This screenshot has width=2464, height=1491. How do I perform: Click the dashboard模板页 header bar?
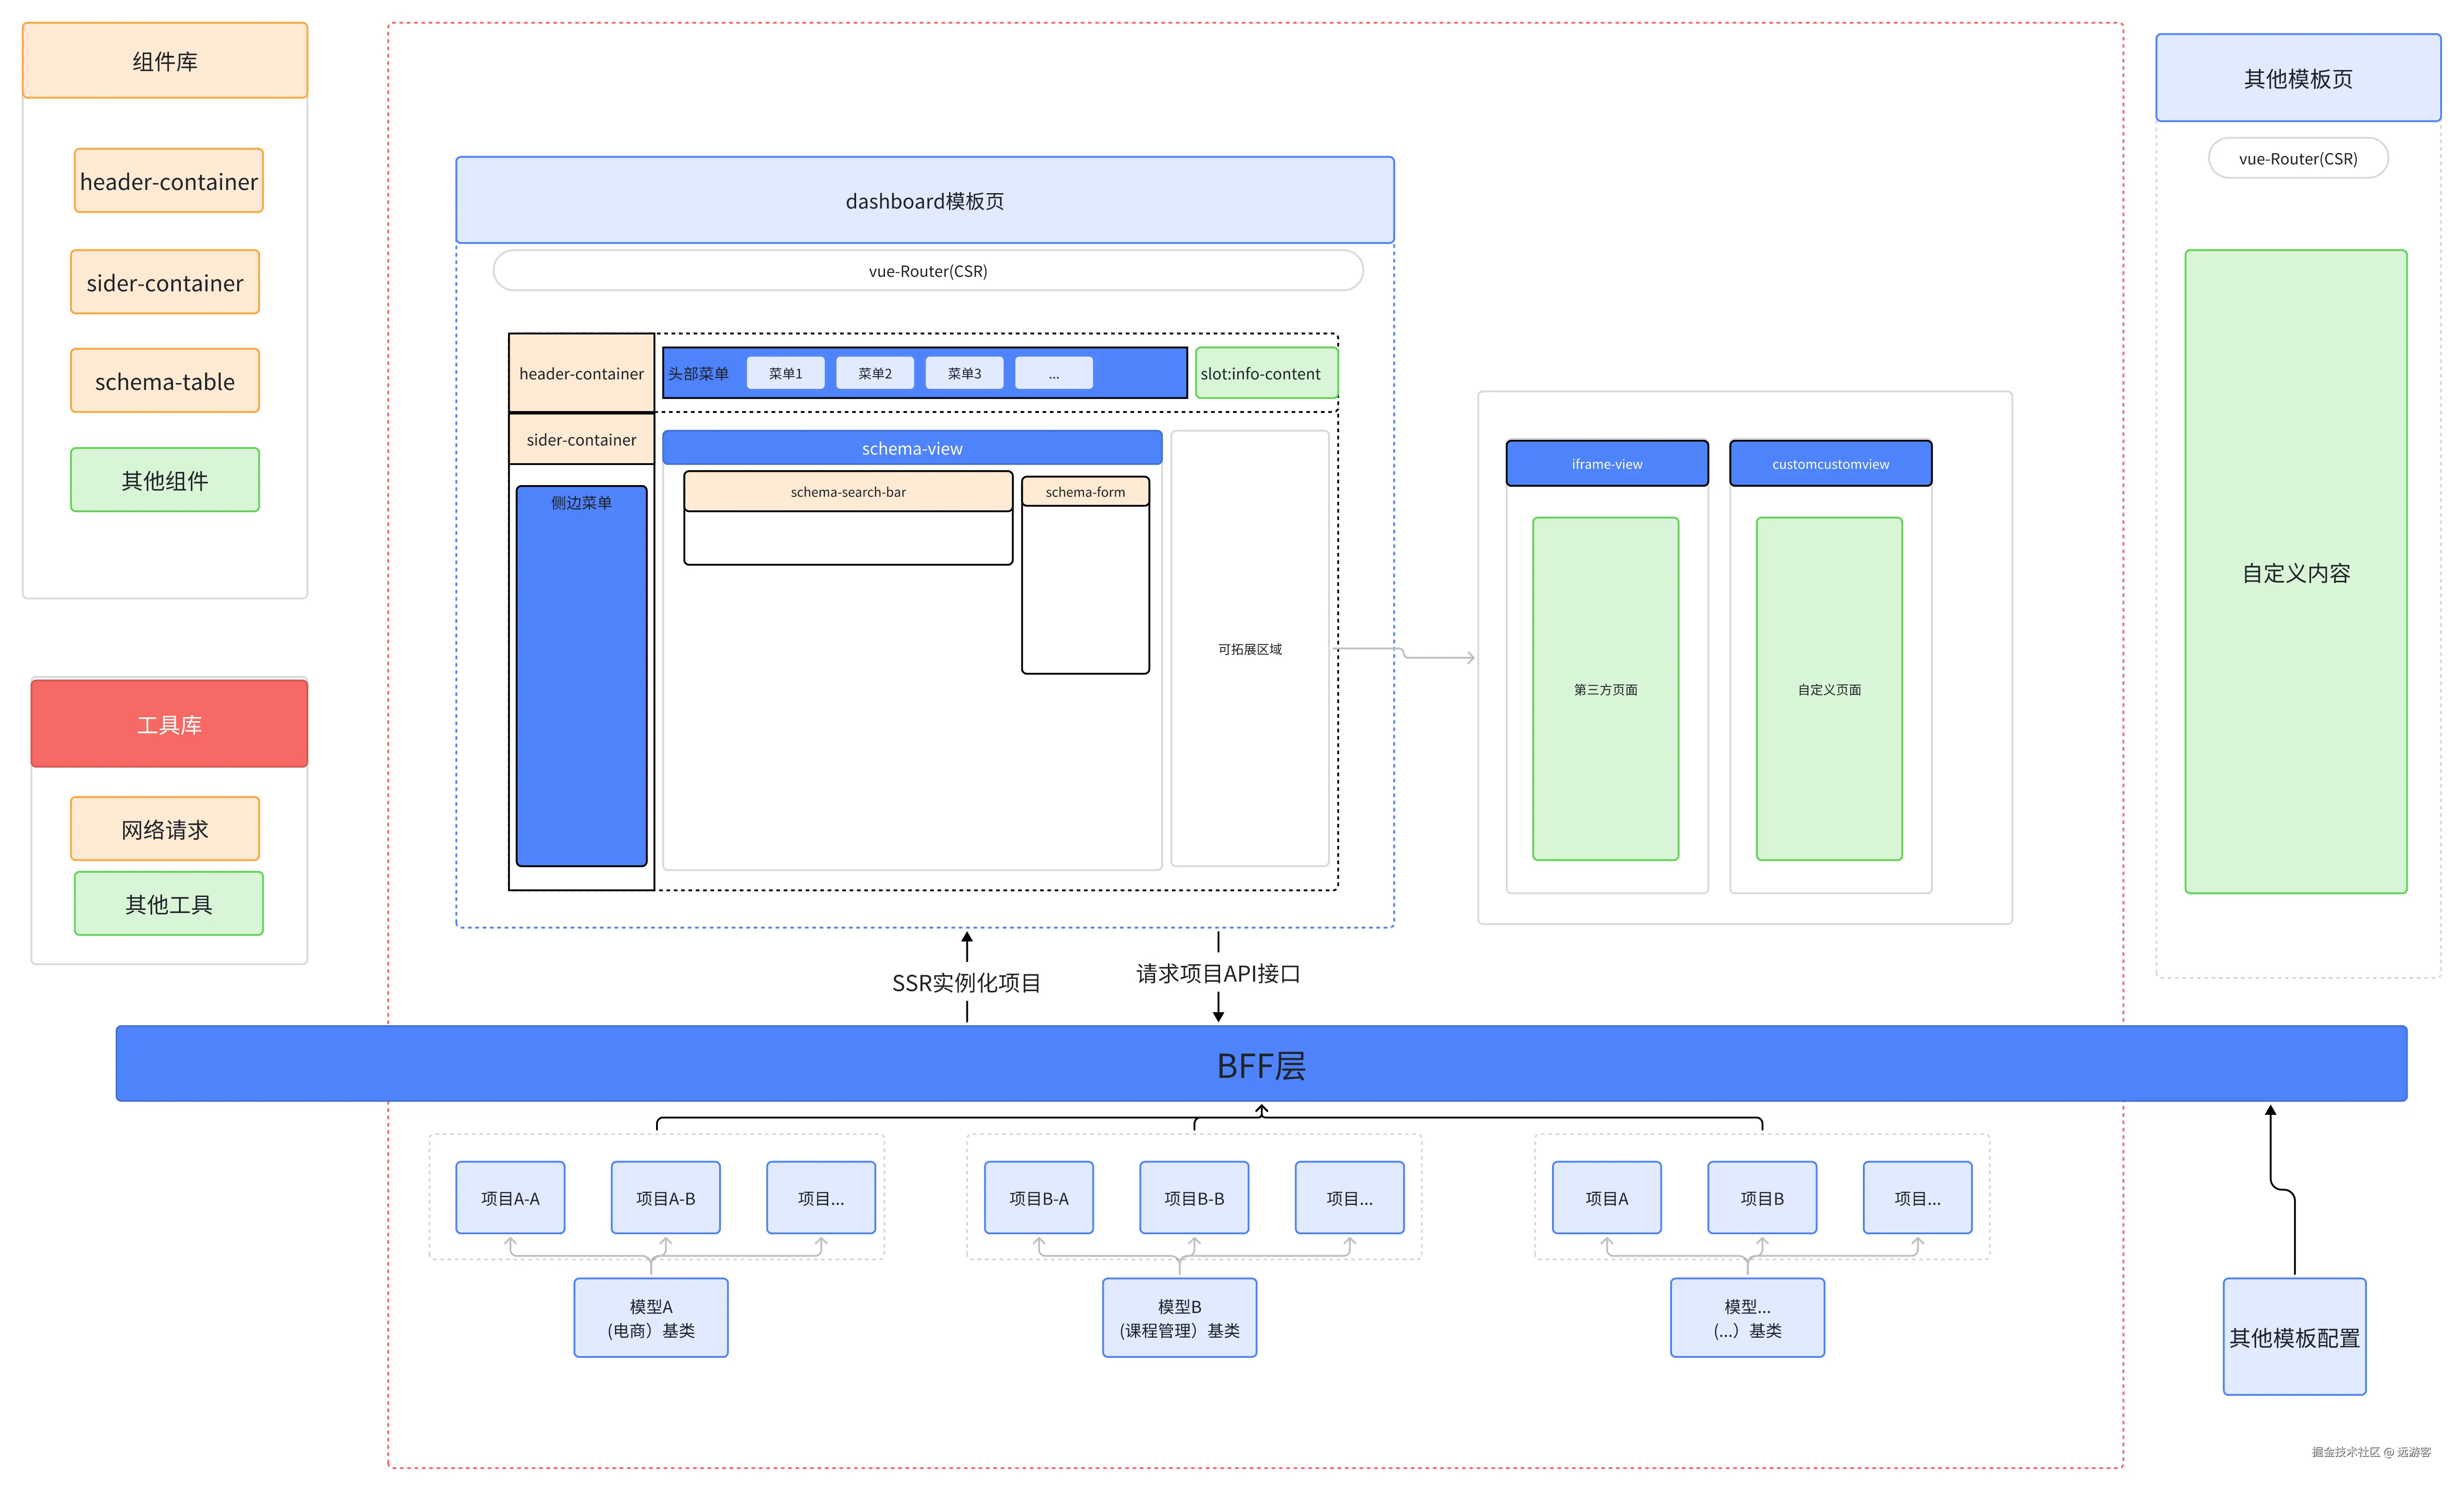pos(925,200)
